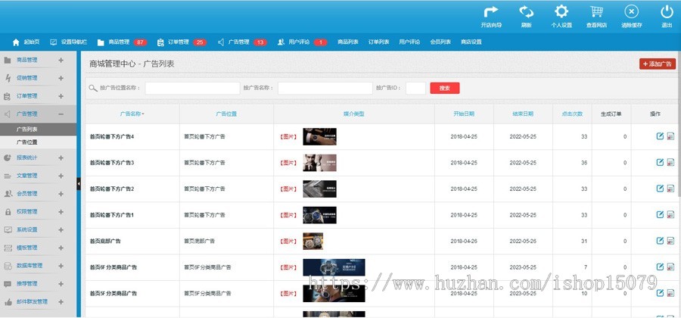
Task: Click the red 搜索 search button
Action: (x=445, y=88)
